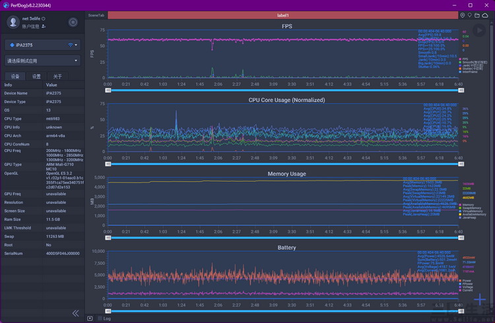Click the SerialNum value 400D5F046J00000

click(63, 254)
